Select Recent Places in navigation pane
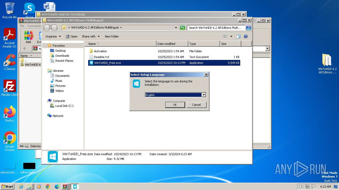 pos(64,61)
